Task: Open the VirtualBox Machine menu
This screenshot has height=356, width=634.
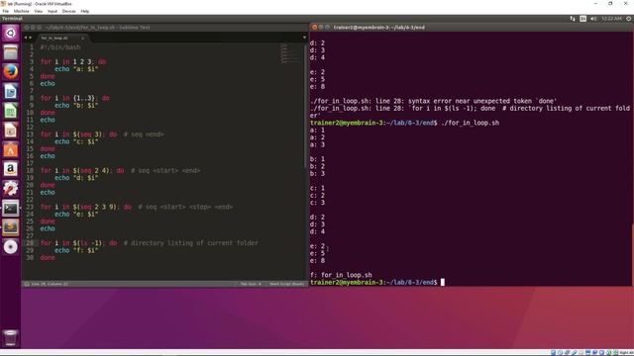Action: click(x=21, y=11)
